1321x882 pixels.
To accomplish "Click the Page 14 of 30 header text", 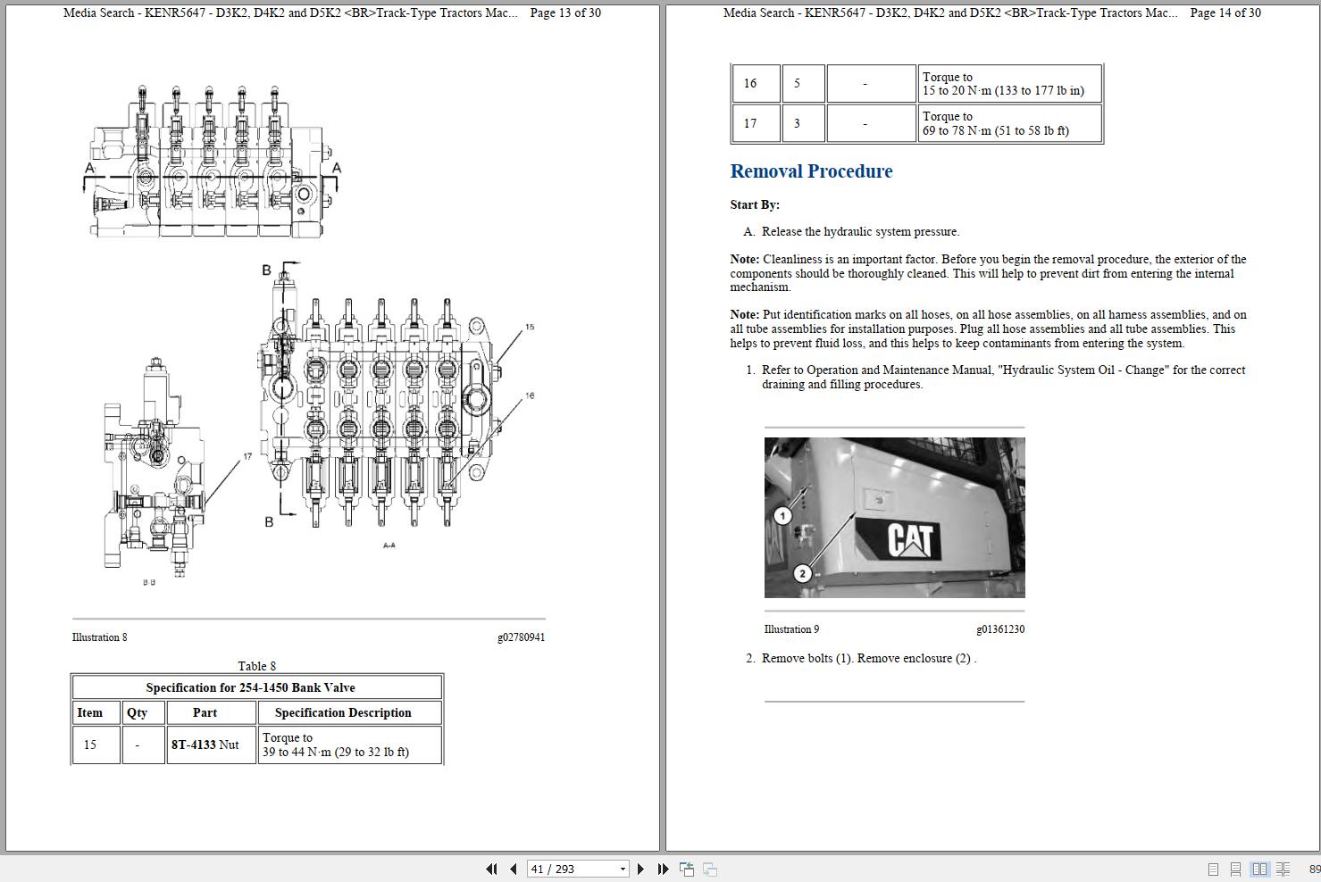I will coord(1225,12).
